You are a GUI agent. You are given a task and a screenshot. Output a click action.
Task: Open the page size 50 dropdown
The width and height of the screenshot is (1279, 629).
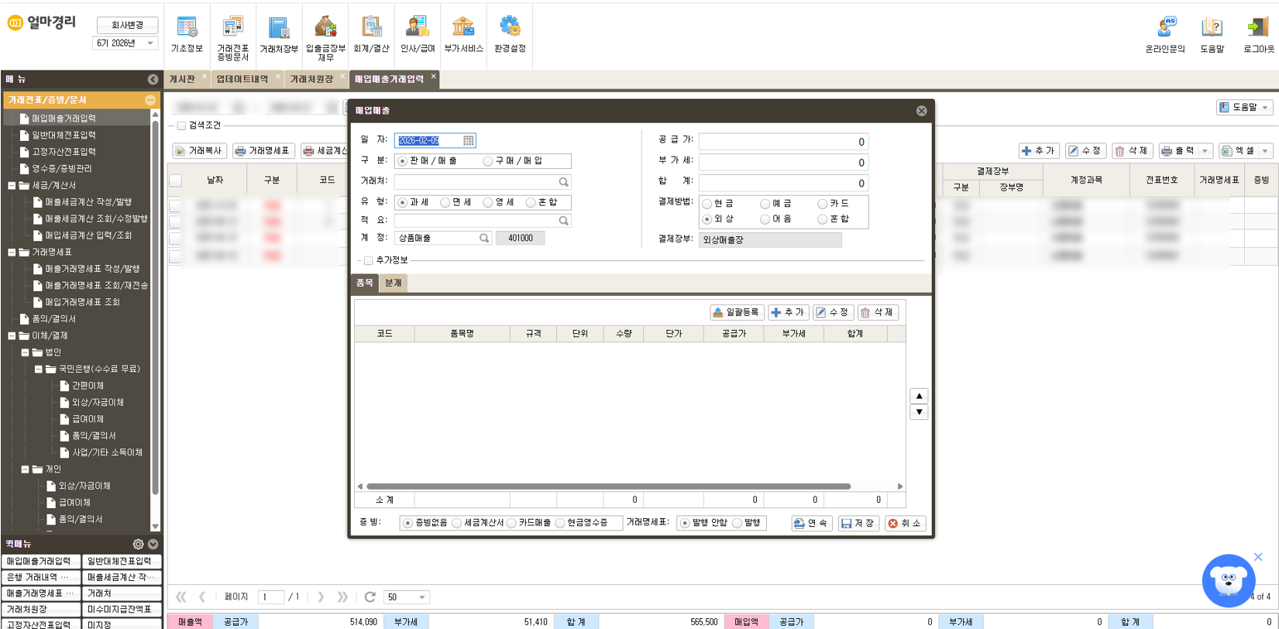(x=407, y=597)
